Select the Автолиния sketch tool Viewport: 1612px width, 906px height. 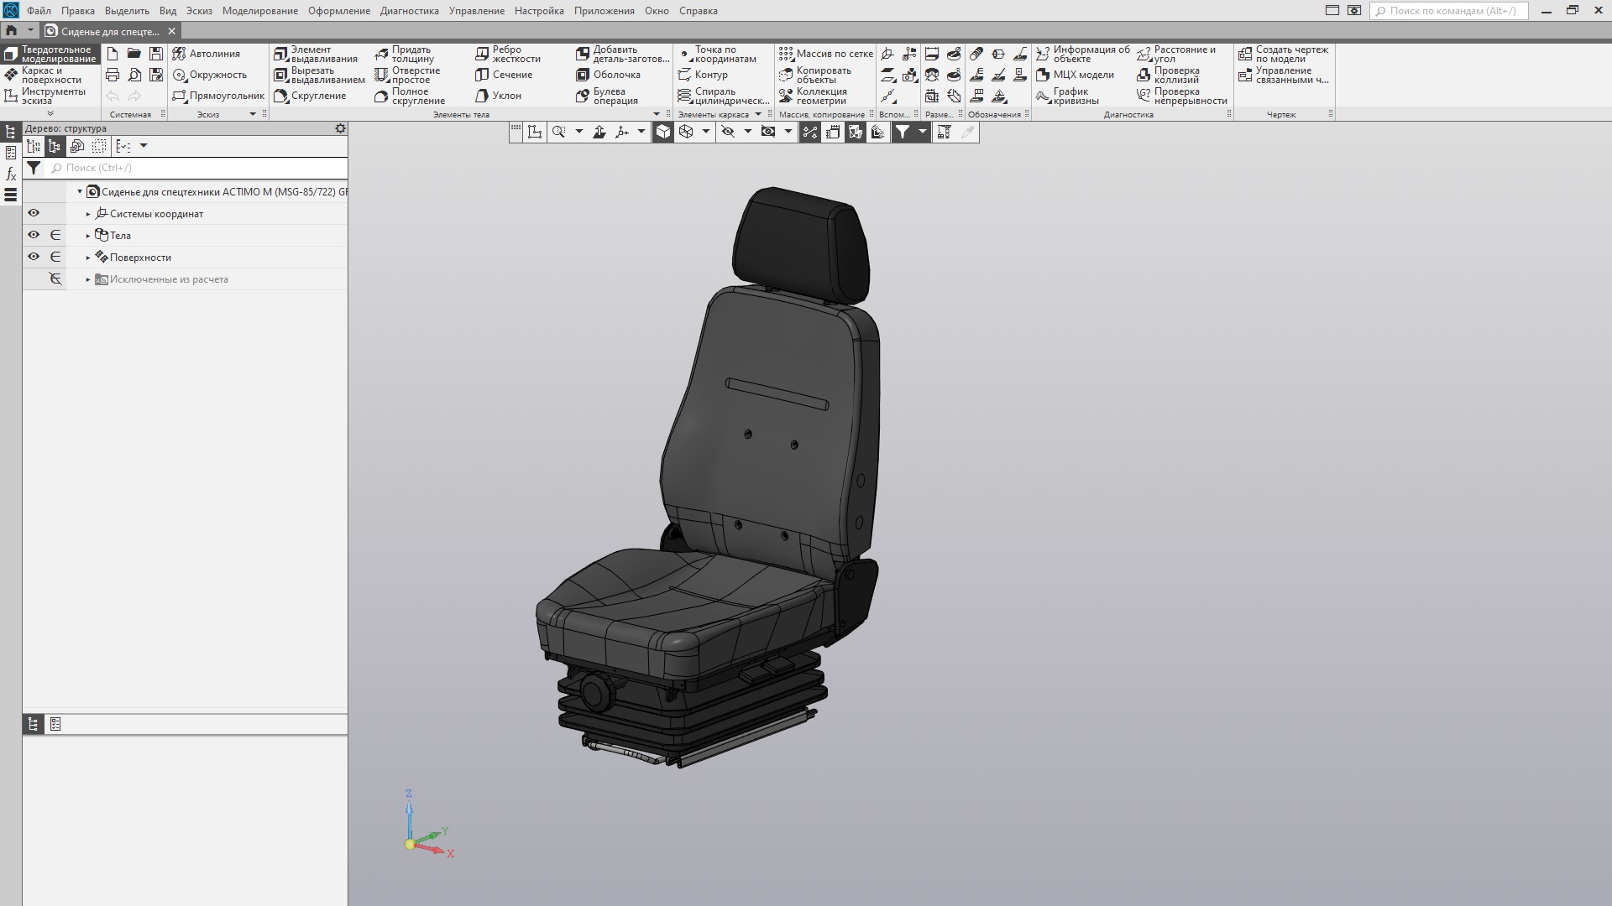pyautogui.click(x=207, y=54)
